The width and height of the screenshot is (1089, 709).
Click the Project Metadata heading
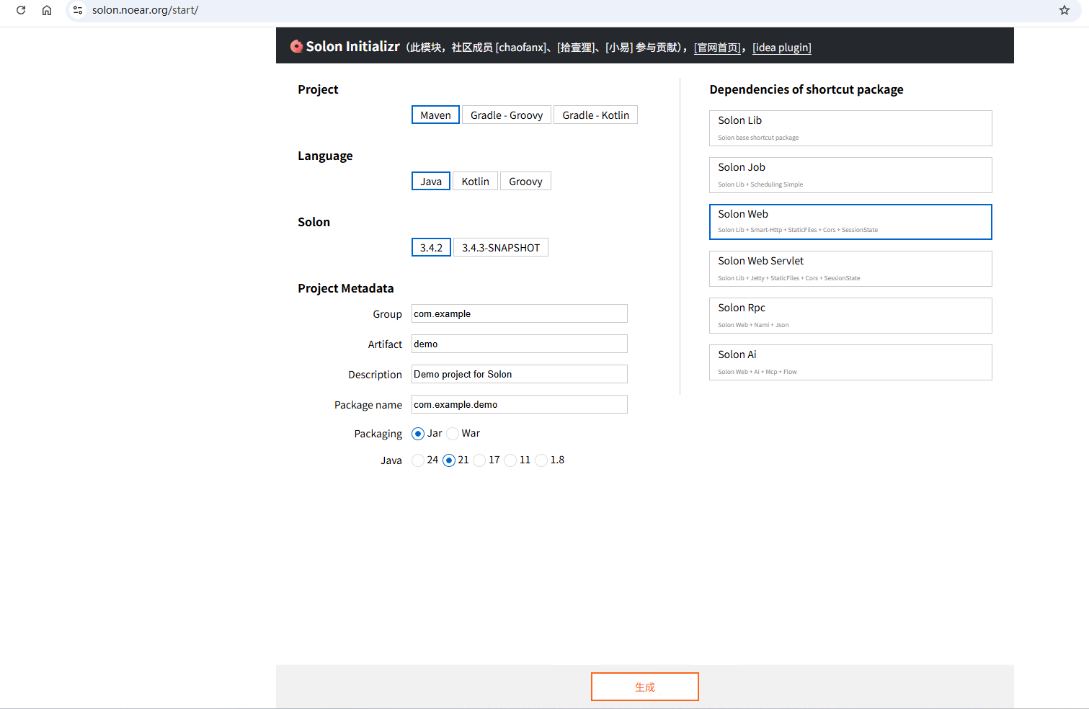click(346, 288)
